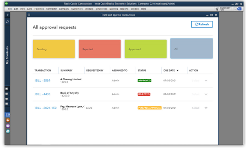This screenshot has height=148, width=246.
Task: Expand the left shortcuts bar with the arrow
Action: point(7,15)
